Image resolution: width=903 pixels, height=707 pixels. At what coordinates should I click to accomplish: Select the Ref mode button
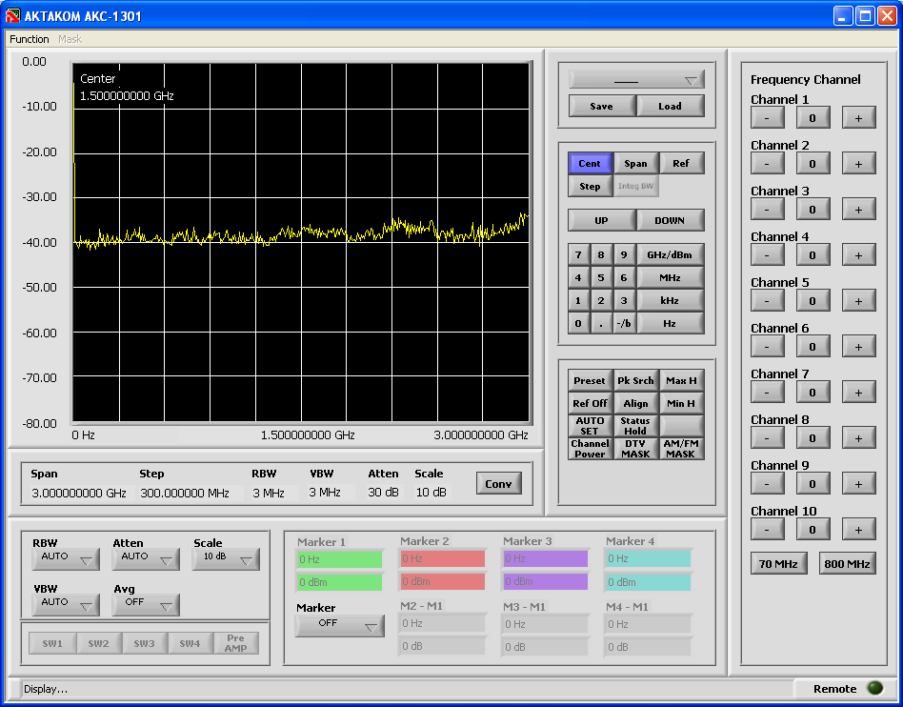pos(681,163)
